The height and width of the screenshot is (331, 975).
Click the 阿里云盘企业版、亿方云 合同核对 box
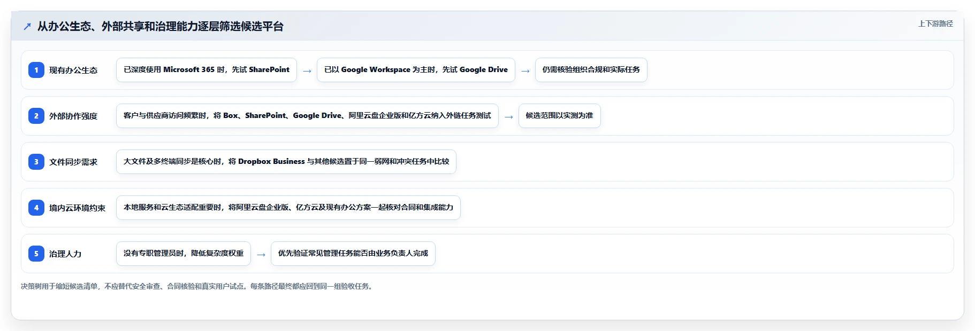[288, 208]
